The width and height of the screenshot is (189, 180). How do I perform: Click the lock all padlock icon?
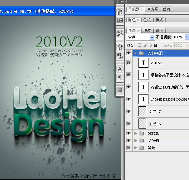tap(156, 45)
